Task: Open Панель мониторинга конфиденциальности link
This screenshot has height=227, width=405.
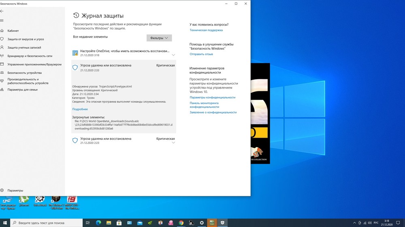Action: pyautogui.click(x=204, y=105)
